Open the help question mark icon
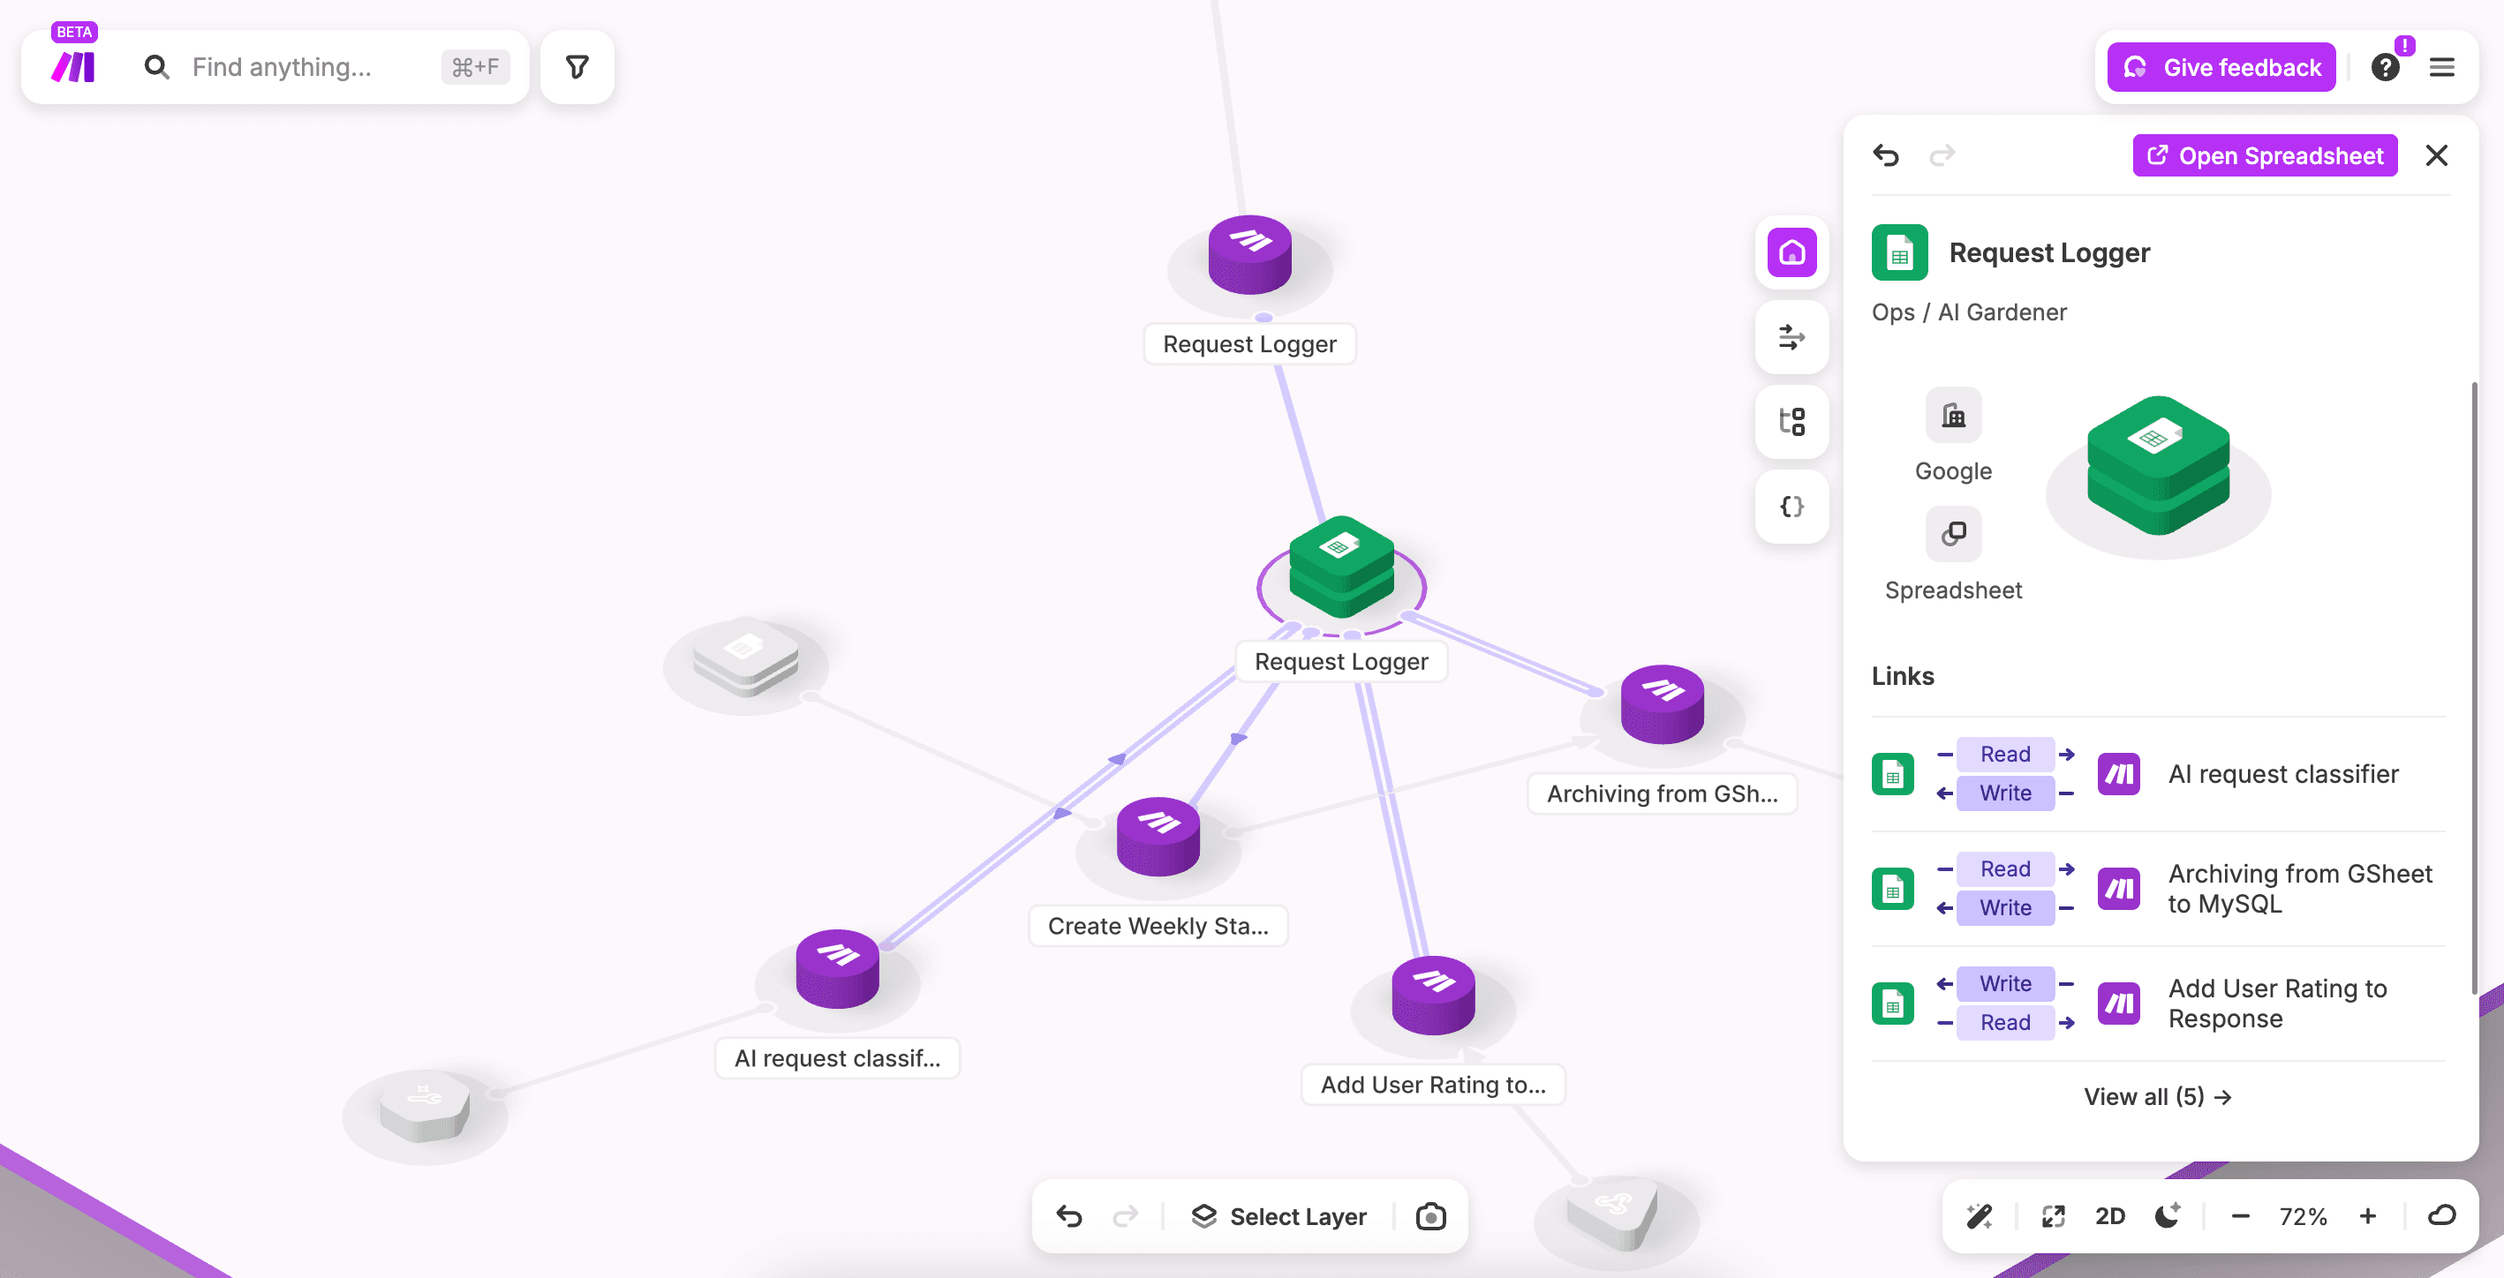This screenshot has height=1278, width=2504. click(2385, 66)
